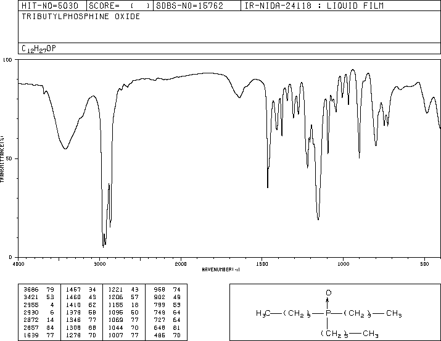Select the 1639 peak entry
The width and height of the screenshot is (441, 341).
(31, 335)
